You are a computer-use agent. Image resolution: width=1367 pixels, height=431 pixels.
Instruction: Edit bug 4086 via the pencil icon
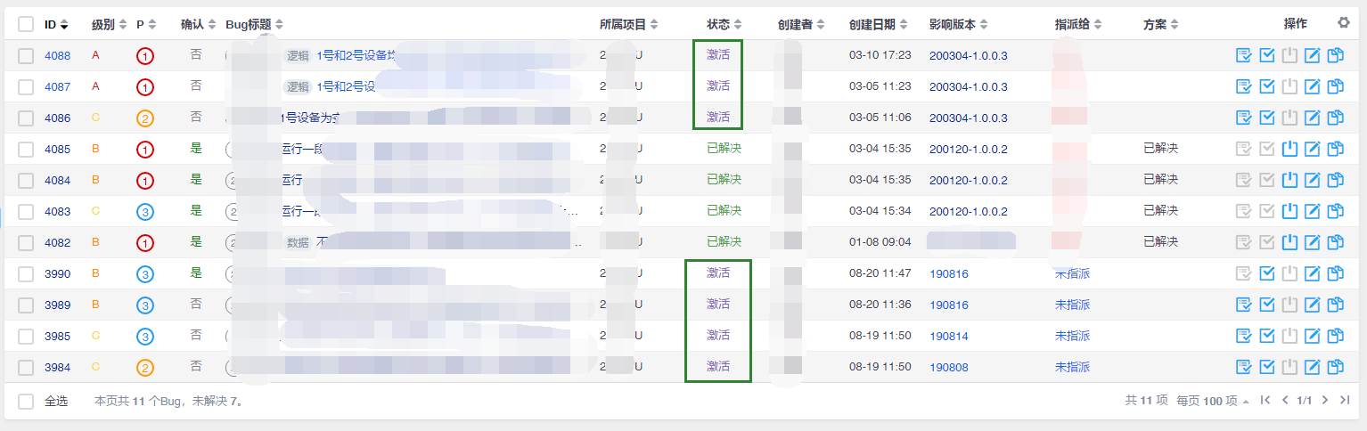1312,118
